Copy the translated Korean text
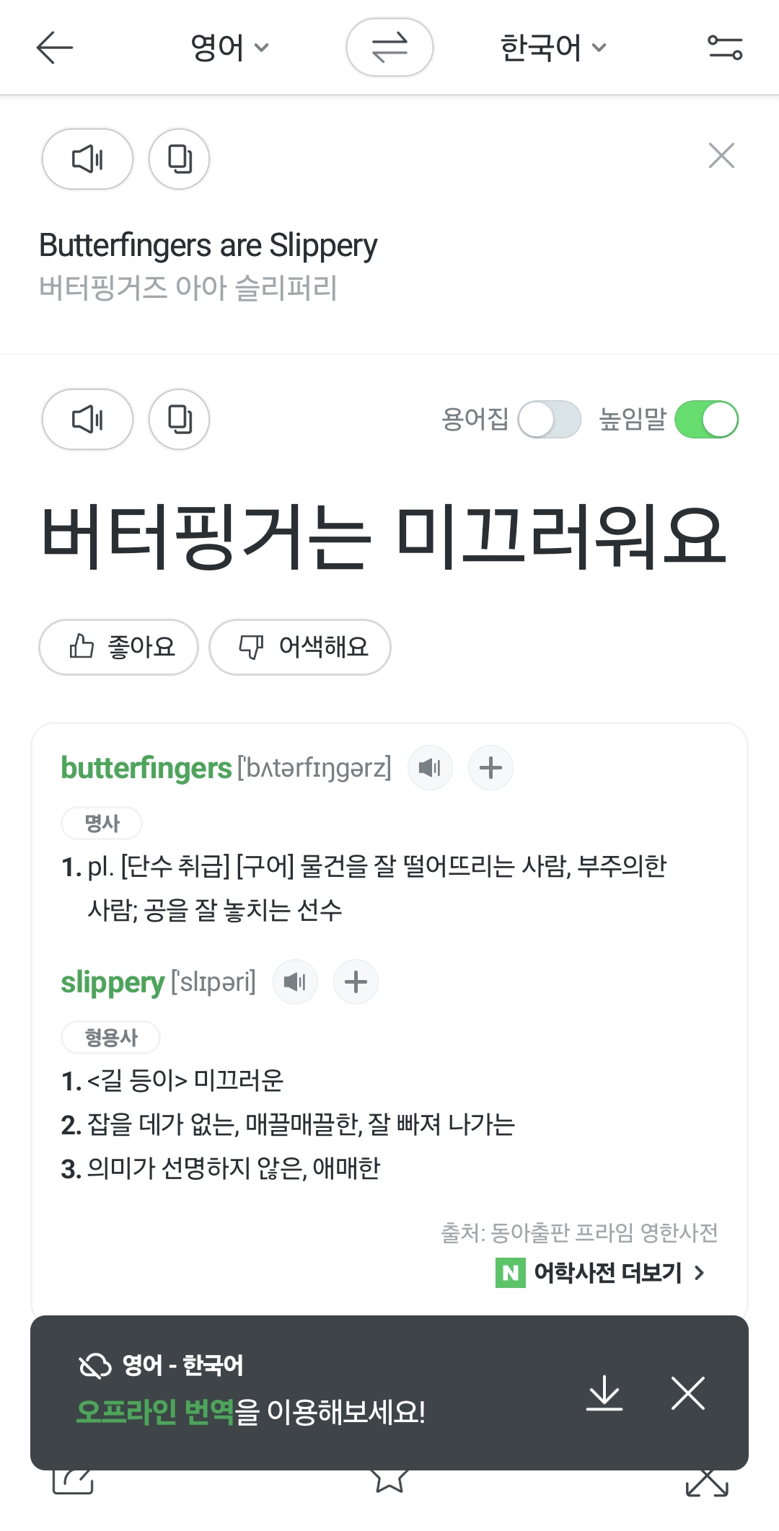The image size is (779, 1531). click(x=179, y=419)
